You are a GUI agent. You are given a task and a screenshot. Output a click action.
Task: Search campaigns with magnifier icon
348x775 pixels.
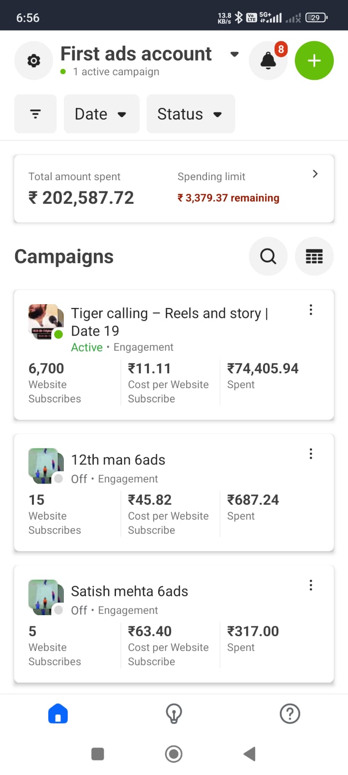tap(268, 256)
